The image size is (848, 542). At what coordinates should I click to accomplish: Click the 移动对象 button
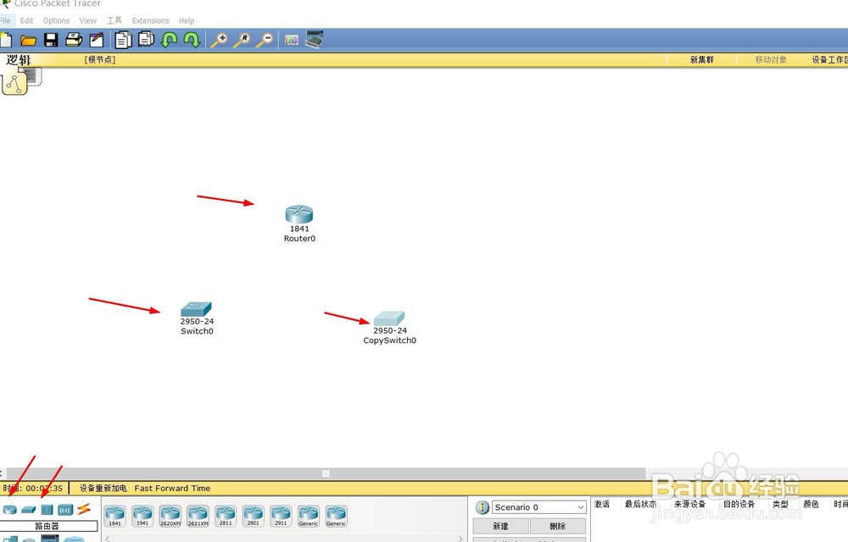pos(771,60)
